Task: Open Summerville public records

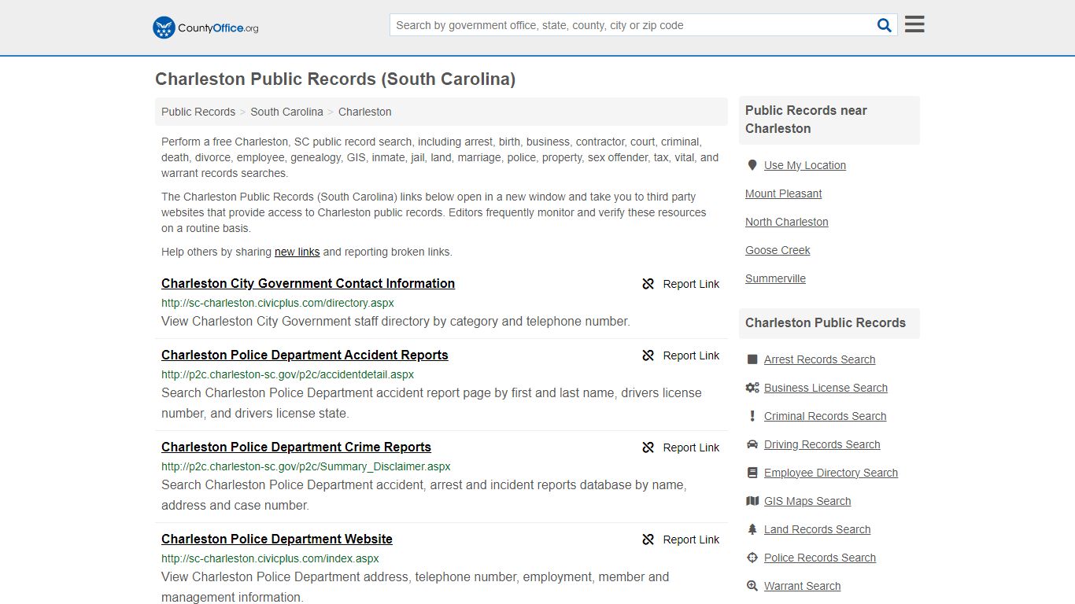Action: 775,278
